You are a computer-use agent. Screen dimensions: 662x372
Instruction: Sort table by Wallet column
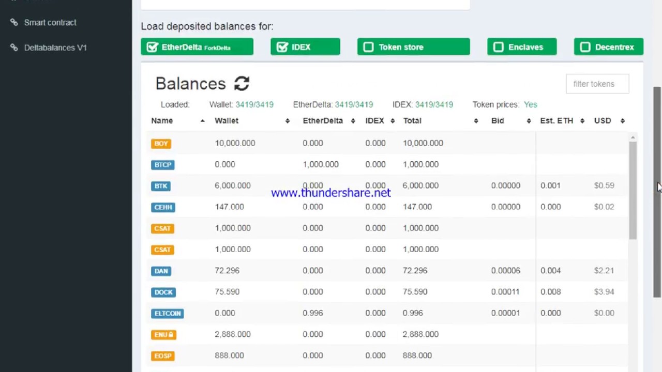[252, 120]
